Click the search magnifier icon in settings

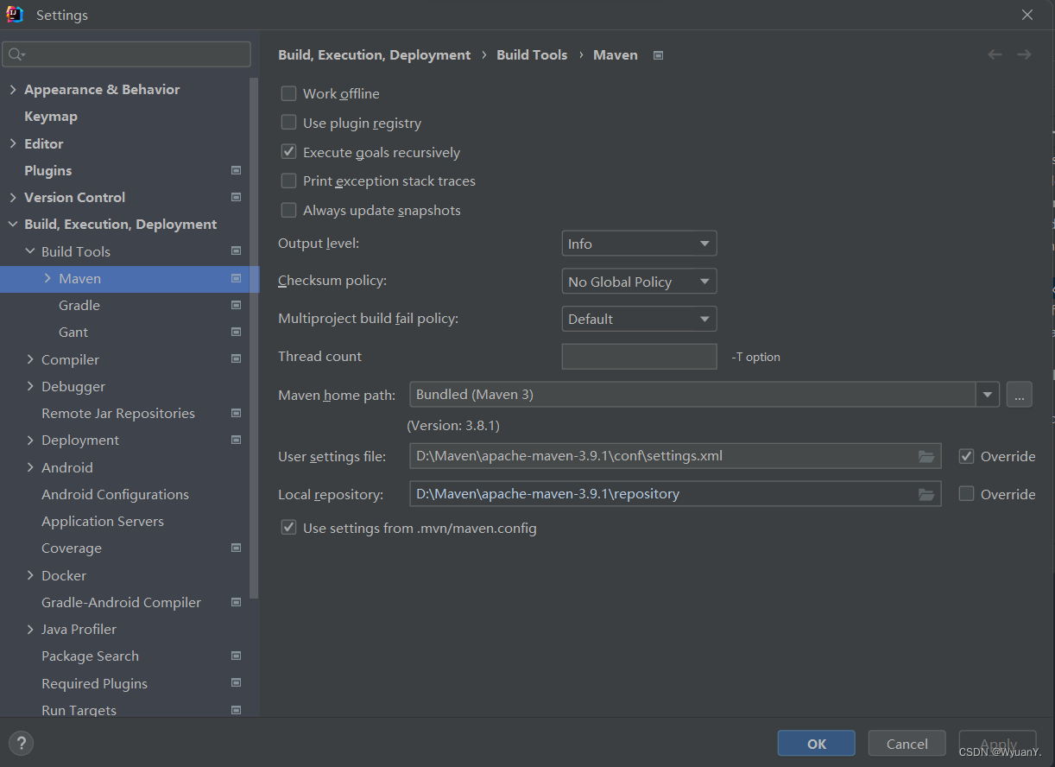click(x=15, y=54)
